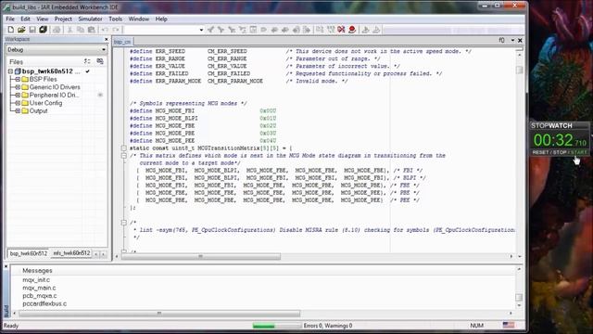Image resolution: width=593 pixels, height=334 pixels.
Task: Open the editor tab list dropdown arrow
Action: 512,40
